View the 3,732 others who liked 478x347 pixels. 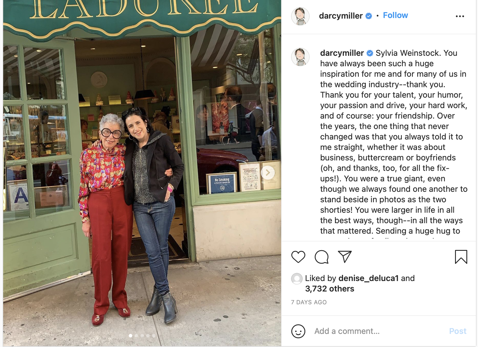[x=330, y=289]
